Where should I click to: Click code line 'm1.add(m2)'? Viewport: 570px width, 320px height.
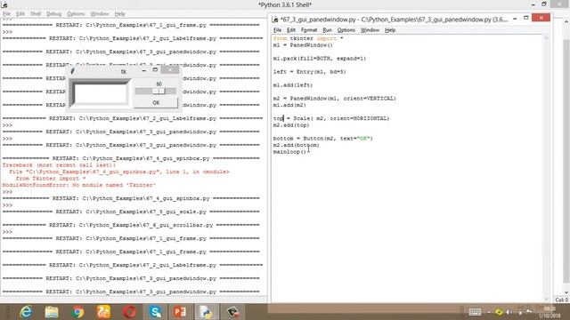click(289, 105)
